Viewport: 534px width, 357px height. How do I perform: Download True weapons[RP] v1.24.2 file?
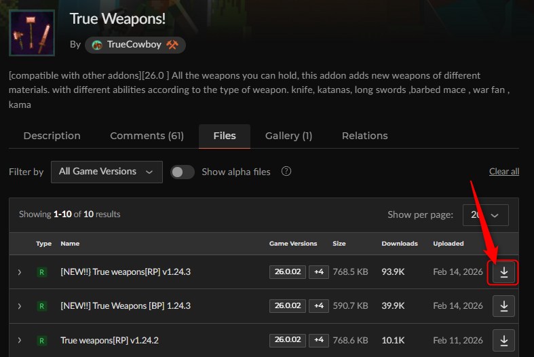coord(503,340)
